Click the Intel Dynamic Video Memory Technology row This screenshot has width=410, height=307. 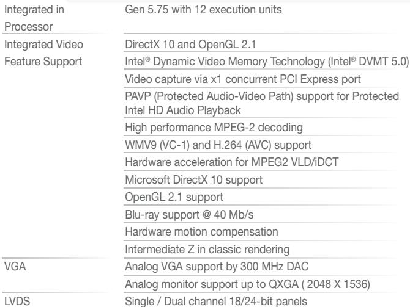click(x=267, y=62)
